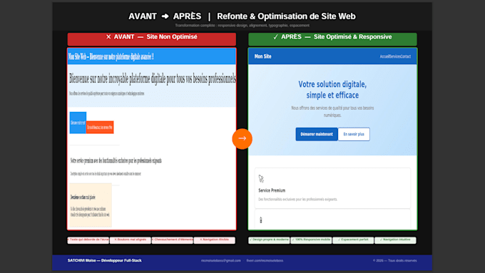Click the Des fonctionnalités exclusives description text
The image size is (485, 273).
pos(298,200)
